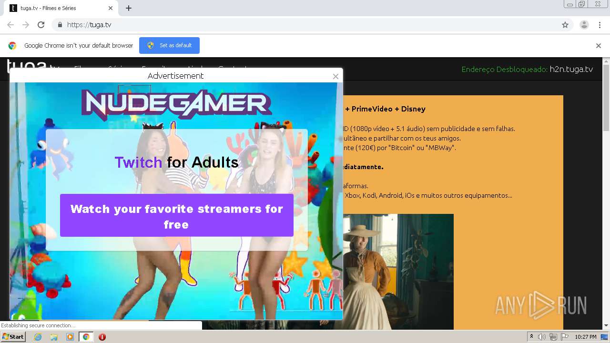Click the Google Chrome logo in infobar
This screenshot has width=610, height=343.
pyautogui.click(x=12, y=46)
